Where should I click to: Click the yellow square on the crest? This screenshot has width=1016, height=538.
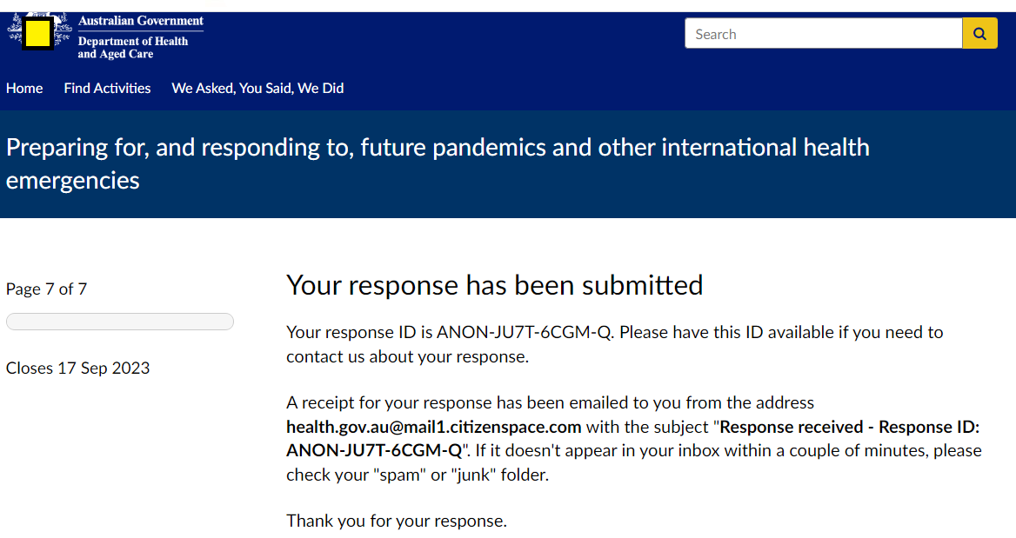37,34
